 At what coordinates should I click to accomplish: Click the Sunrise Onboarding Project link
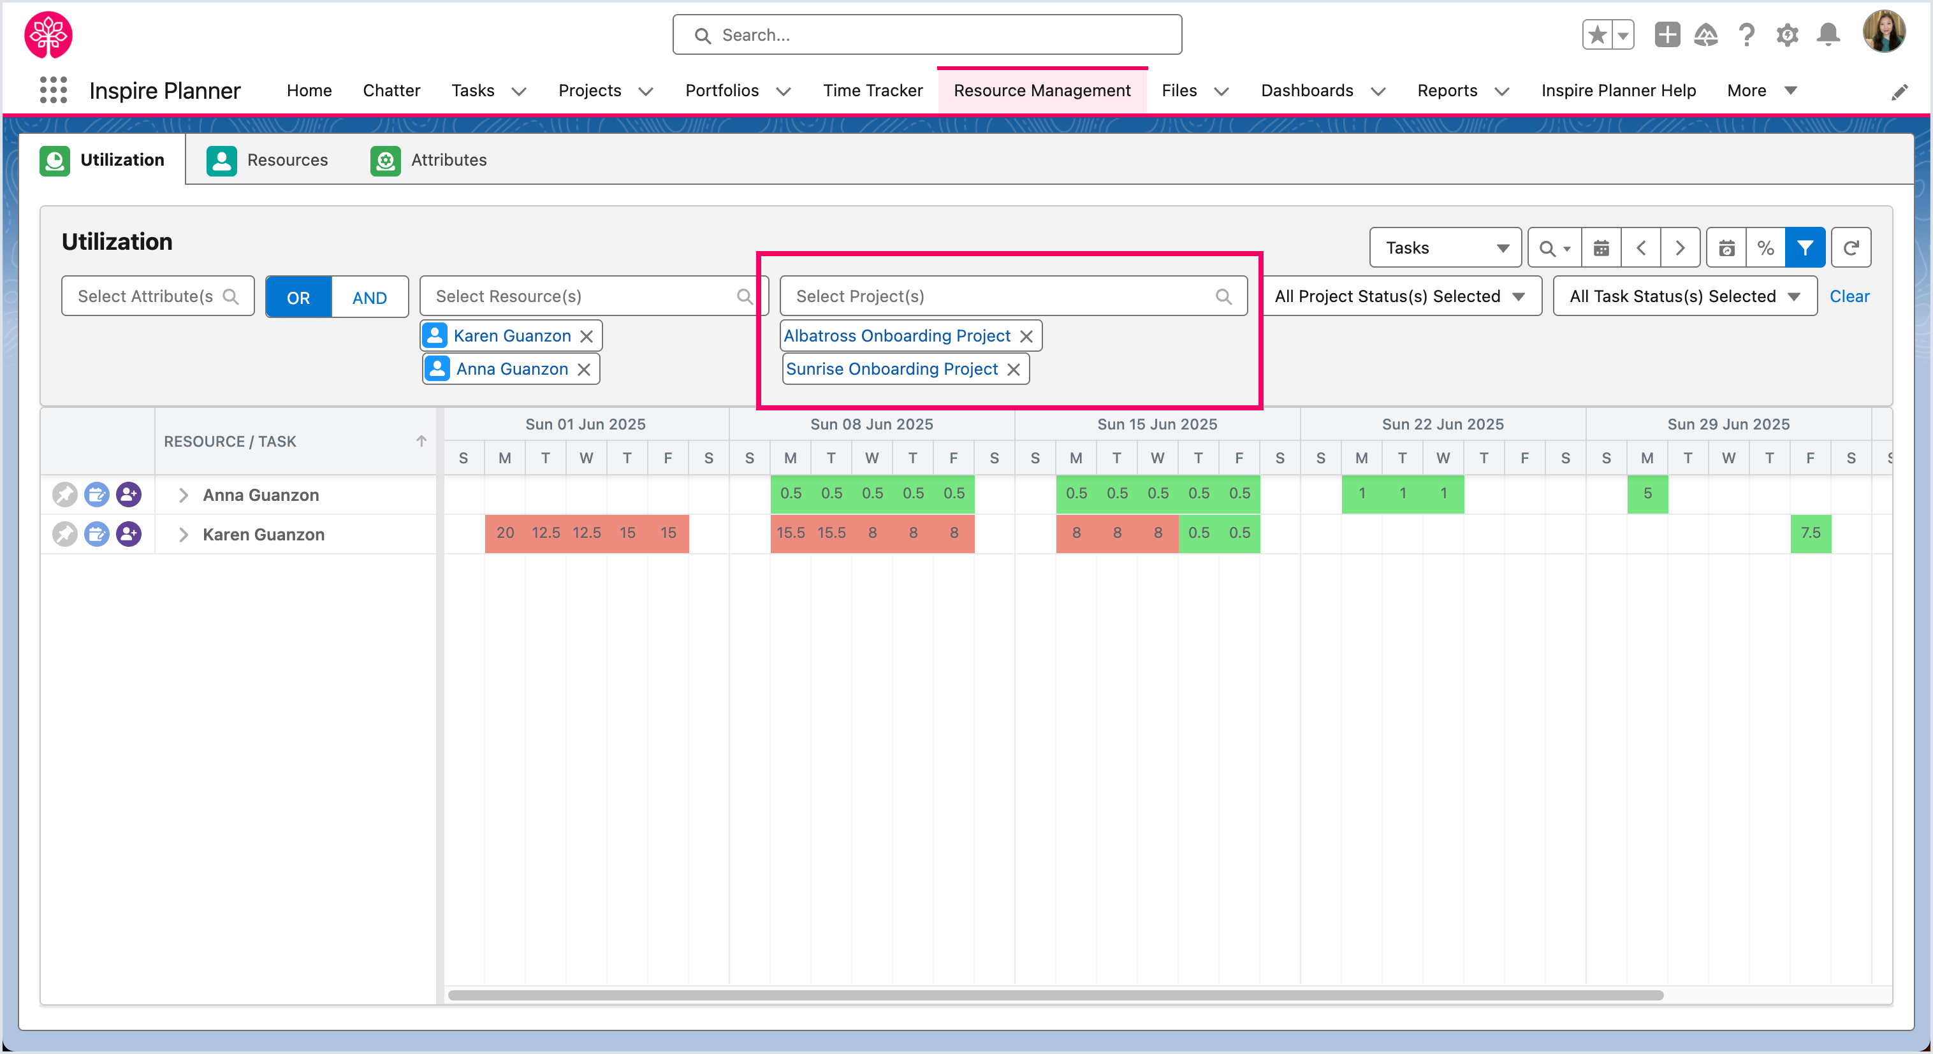pos(892,369)
